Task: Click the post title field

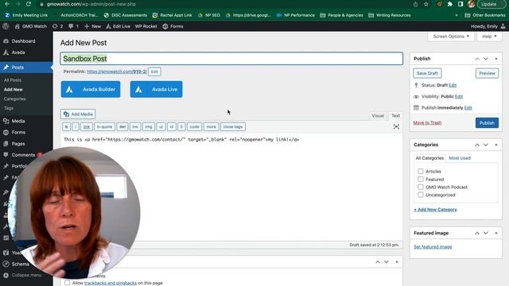Action: pos(231,59)
